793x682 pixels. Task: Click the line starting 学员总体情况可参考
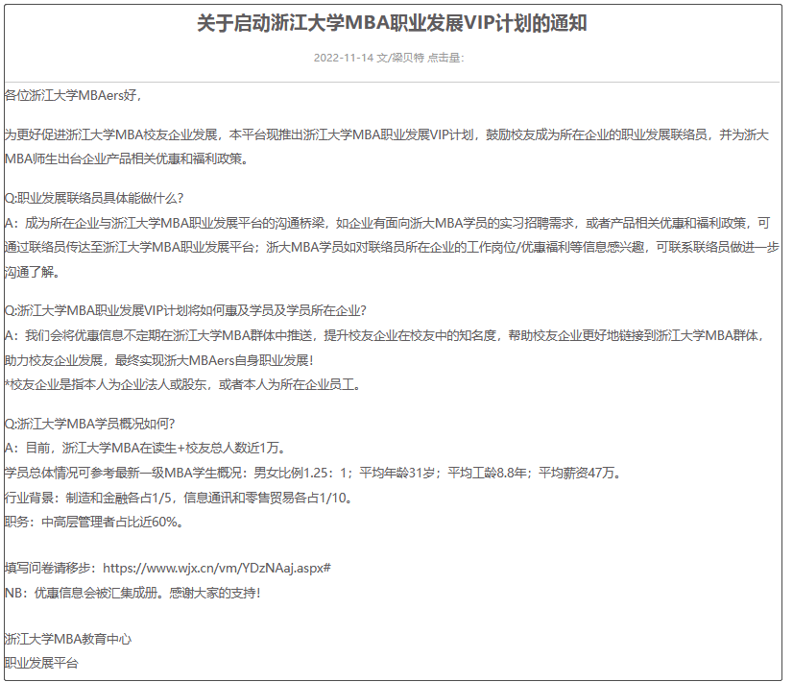(x=313, y=473)
